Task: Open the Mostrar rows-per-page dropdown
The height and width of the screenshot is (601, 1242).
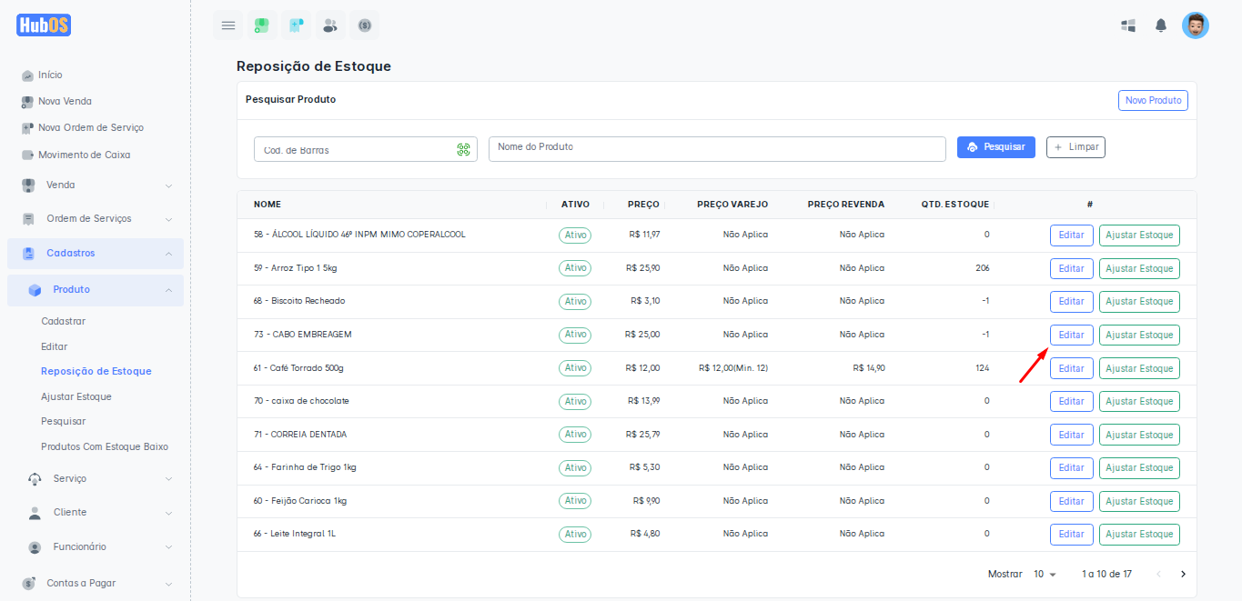Action: (1045, 575)
